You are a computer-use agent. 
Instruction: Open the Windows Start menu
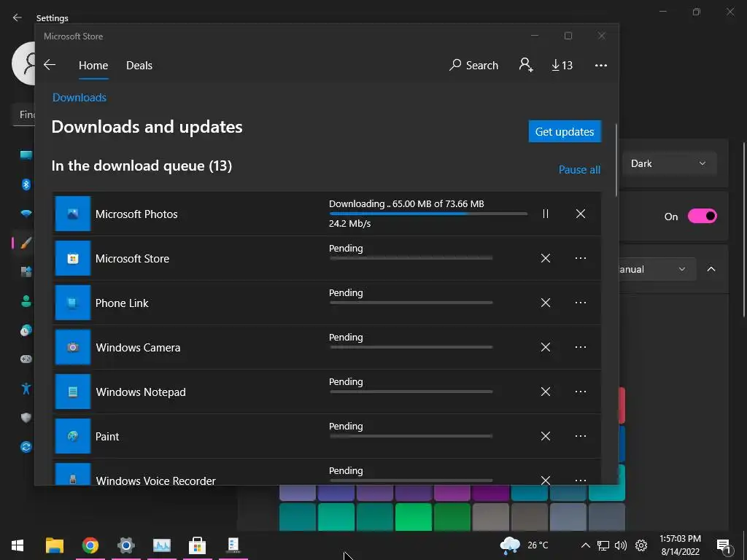(x=18, y=545)
